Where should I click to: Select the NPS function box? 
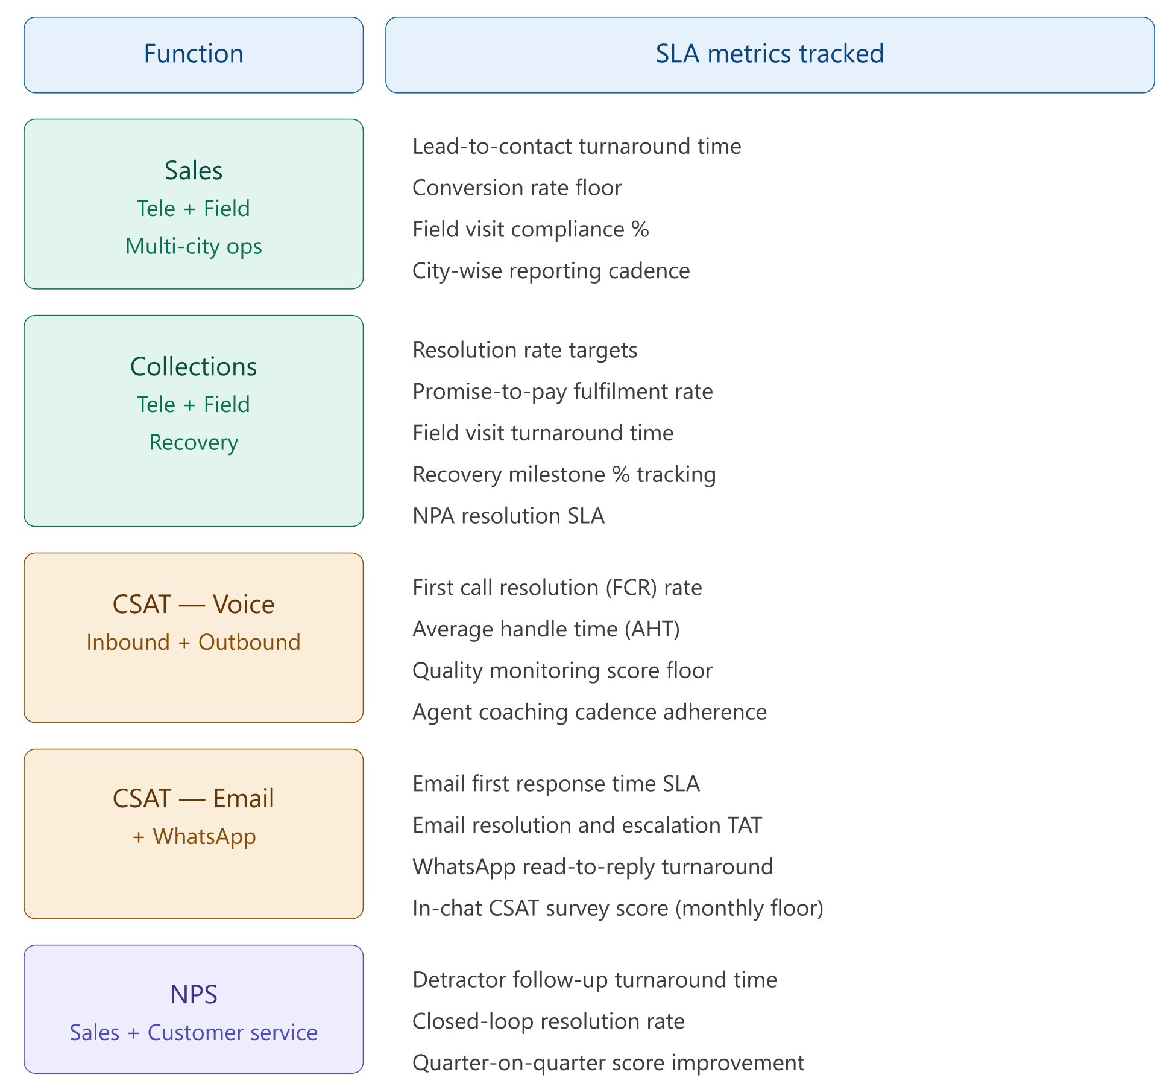coord(194,1009)
